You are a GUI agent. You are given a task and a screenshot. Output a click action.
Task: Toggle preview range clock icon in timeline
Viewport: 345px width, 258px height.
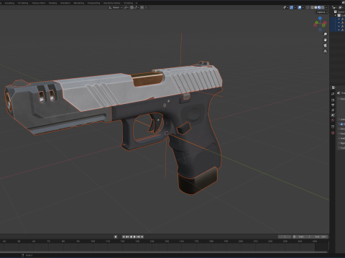[294, 236]
